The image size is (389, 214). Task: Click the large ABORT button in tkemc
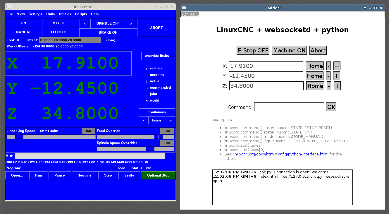coord(156,28)
